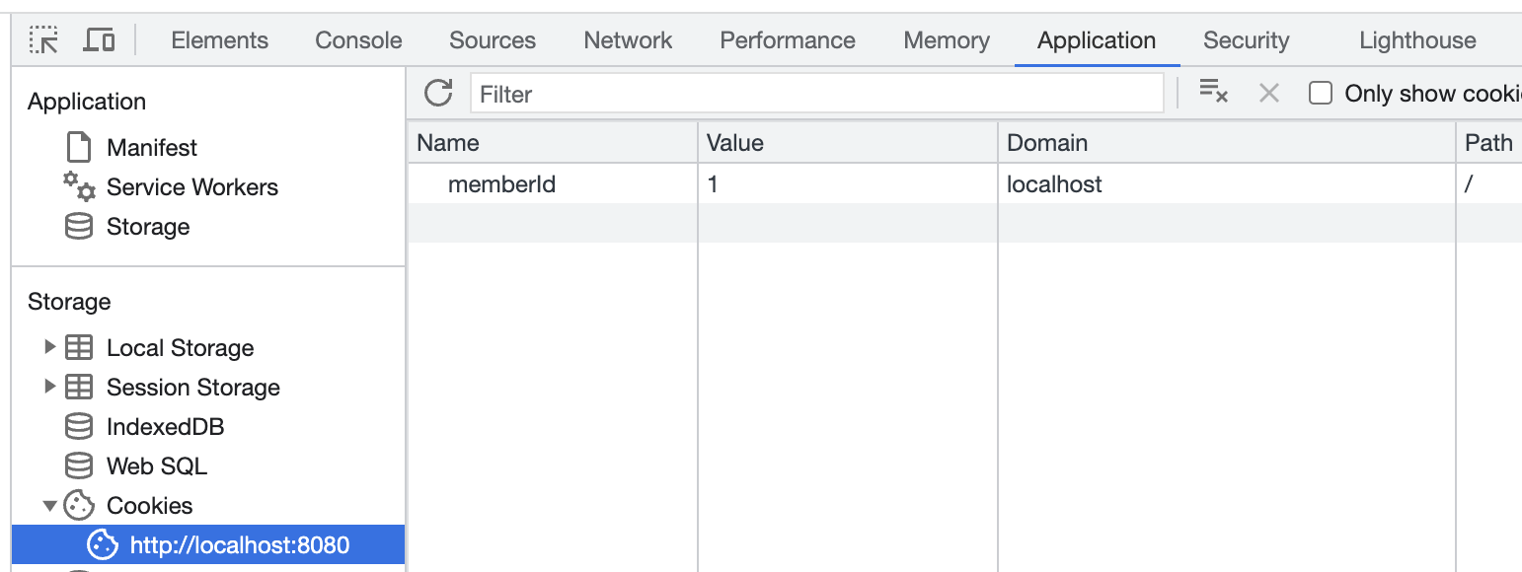This screenshot has height=572, width=1522.
Task: Switch to the Console tab
Action: click(x=358, y=40)
